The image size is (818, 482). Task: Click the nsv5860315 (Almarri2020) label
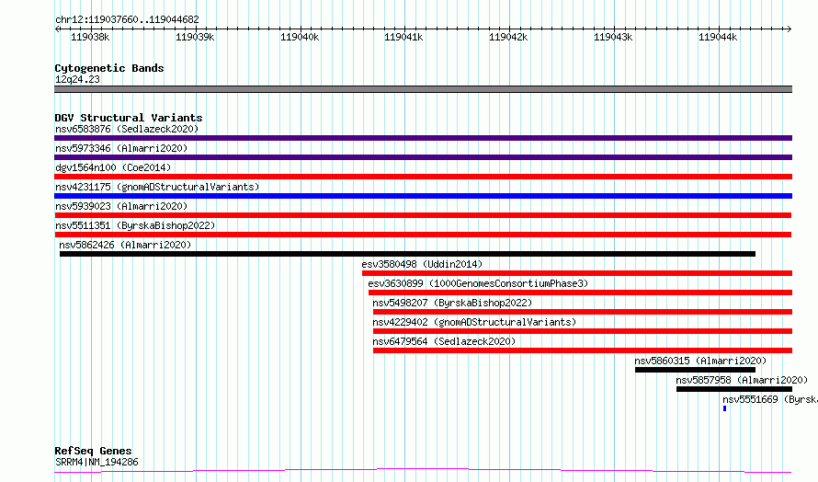(x=700, y=361)
